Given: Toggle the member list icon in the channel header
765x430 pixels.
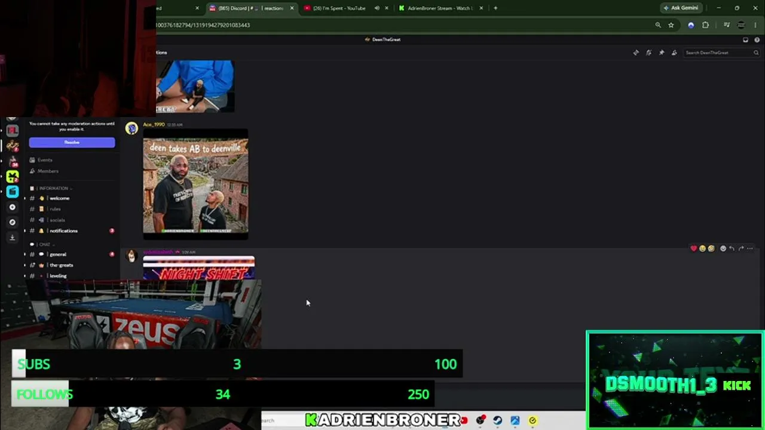Looking at the screenshot, I should coord(674,53).
